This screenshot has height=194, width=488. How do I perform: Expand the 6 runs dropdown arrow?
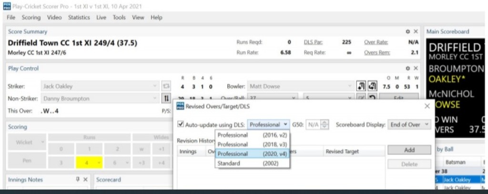pyautogui.click(x=127, y=162)
